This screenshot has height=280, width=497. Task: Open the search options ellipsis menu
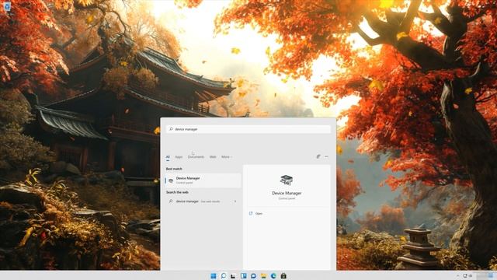click(x=326, y=156)
